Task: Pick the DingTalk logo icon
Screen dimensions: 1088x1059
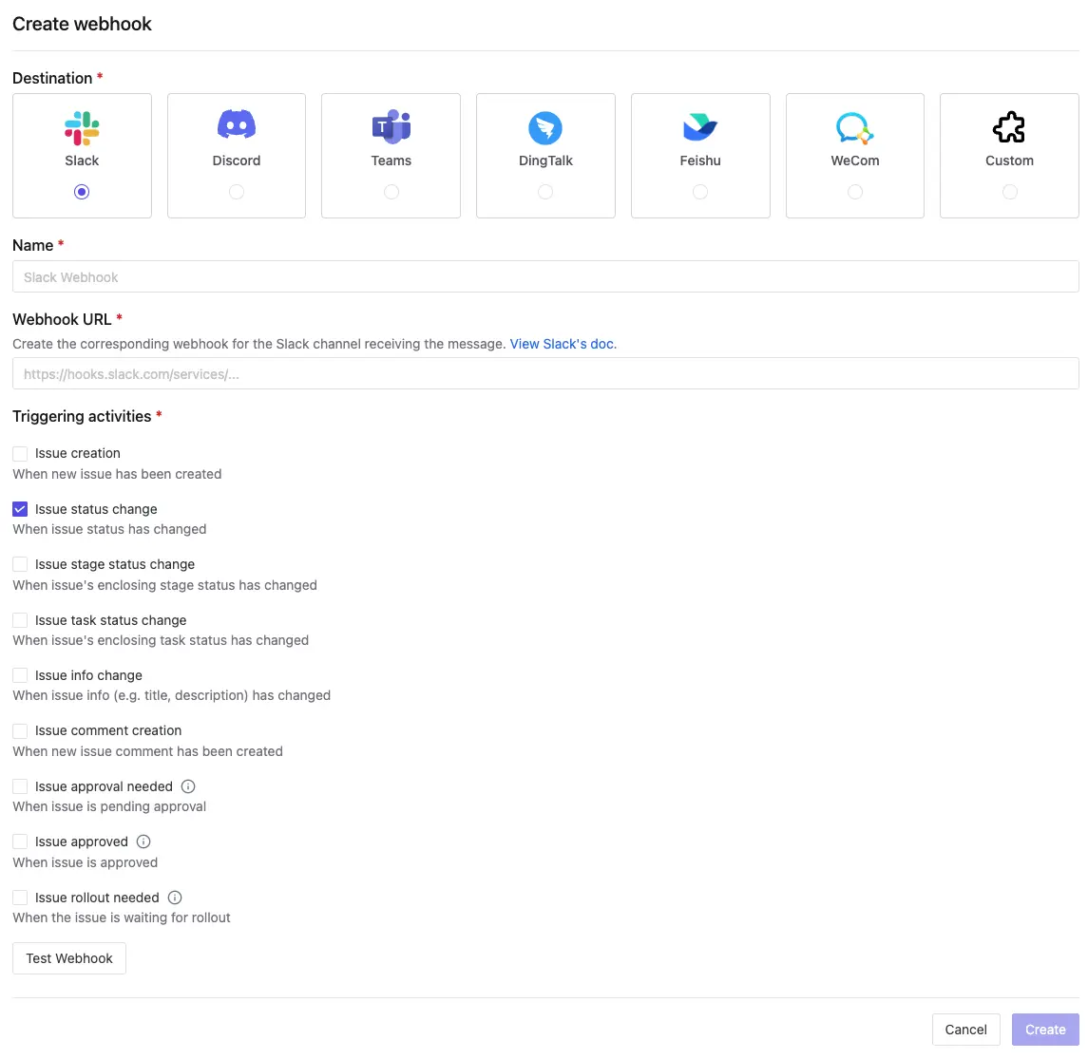Action: pos(545,127)
